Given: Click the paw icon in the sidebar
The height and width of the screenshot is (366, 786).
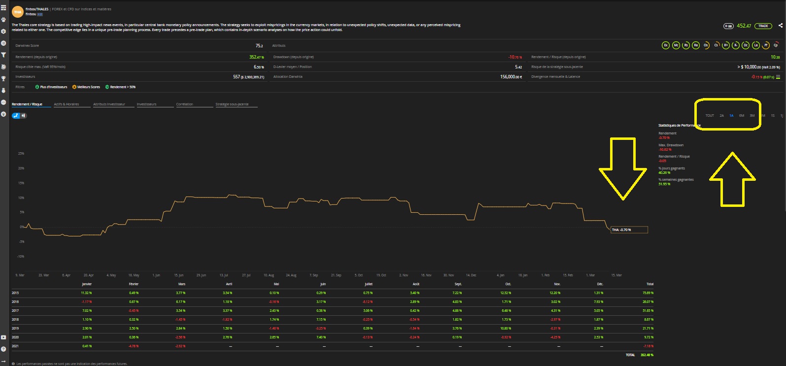Looking at the screenshot, I should tap(3, 20).
